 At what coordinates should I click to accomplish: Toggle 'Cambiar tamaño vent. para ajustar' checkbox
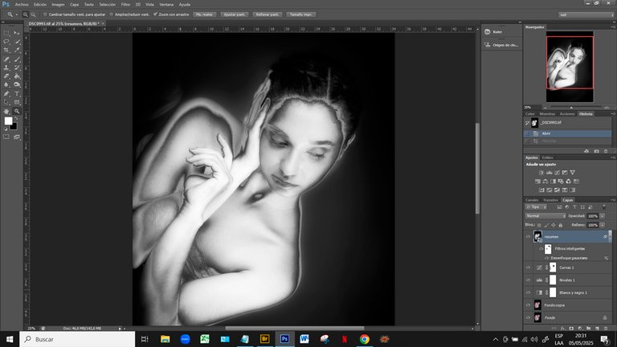[x=45, y=14]
